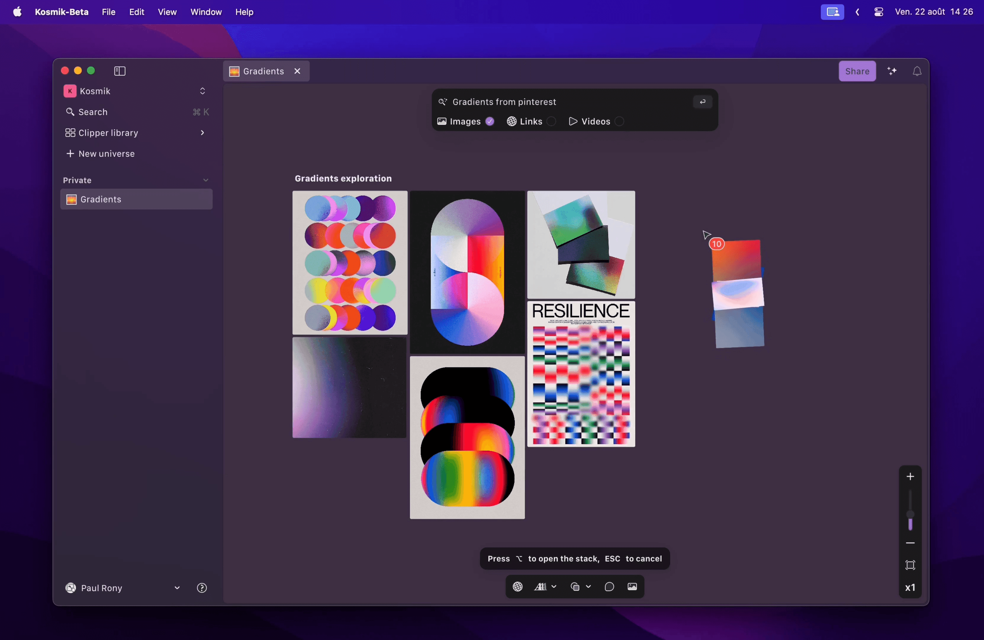Open the Kosmik-Beta app menu
Screen dimensions: 984x640
pos(62,12)
